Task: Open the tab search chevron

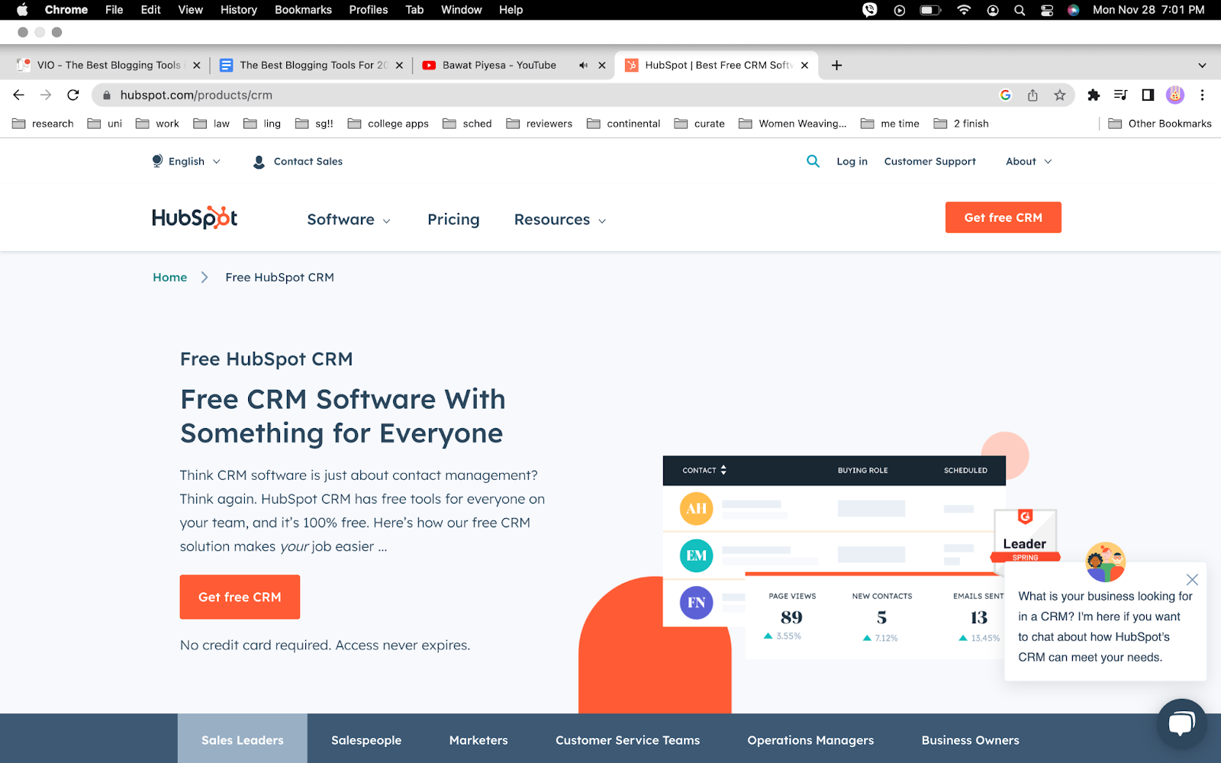Action: pos(1202,65)
